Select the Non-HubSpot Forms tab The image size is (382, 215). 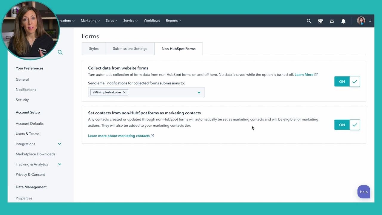pos(178,49)
